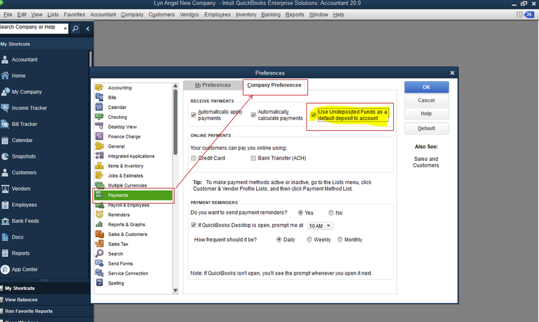
Task: Switch to My Preferences tab
Action: [x=213, y=85]
